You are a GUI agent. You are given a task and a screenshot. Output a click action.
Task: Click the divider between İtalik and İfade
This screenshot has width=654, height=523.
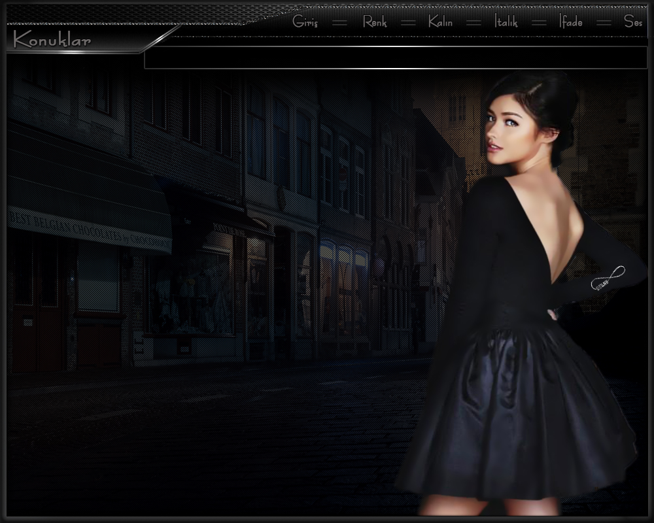click(539, 22)
